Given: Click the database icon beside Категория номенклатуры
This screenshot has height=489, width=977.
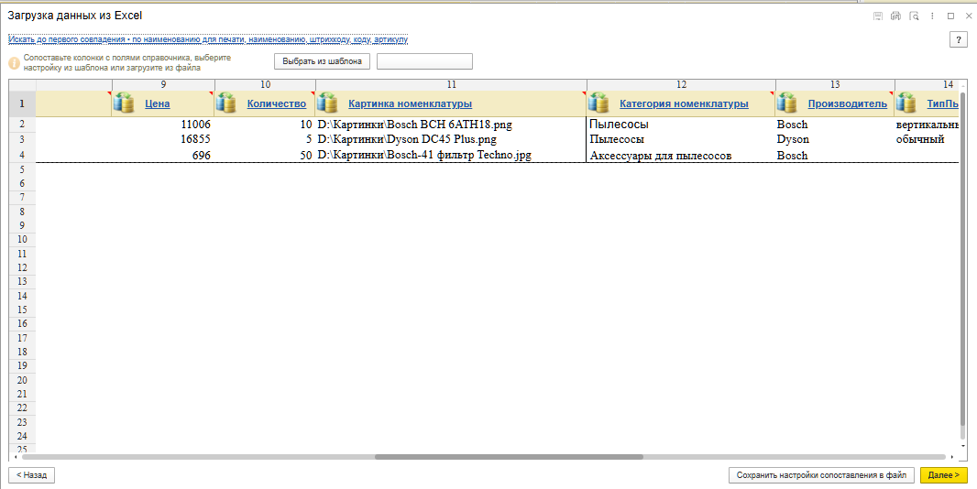Looking at the screenshot, I should click(x=598, y=103).
